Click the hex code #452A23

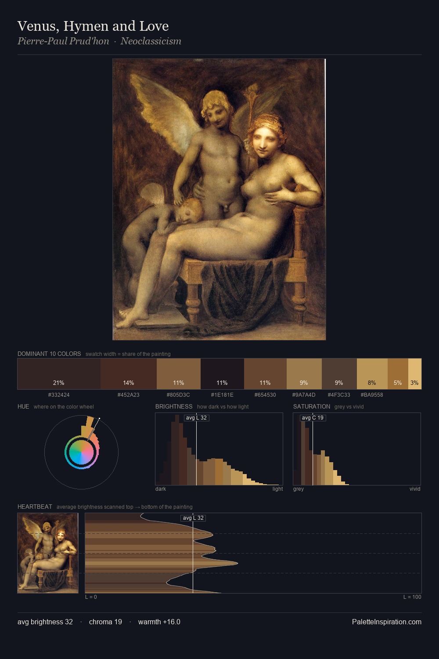pos(129,395)
